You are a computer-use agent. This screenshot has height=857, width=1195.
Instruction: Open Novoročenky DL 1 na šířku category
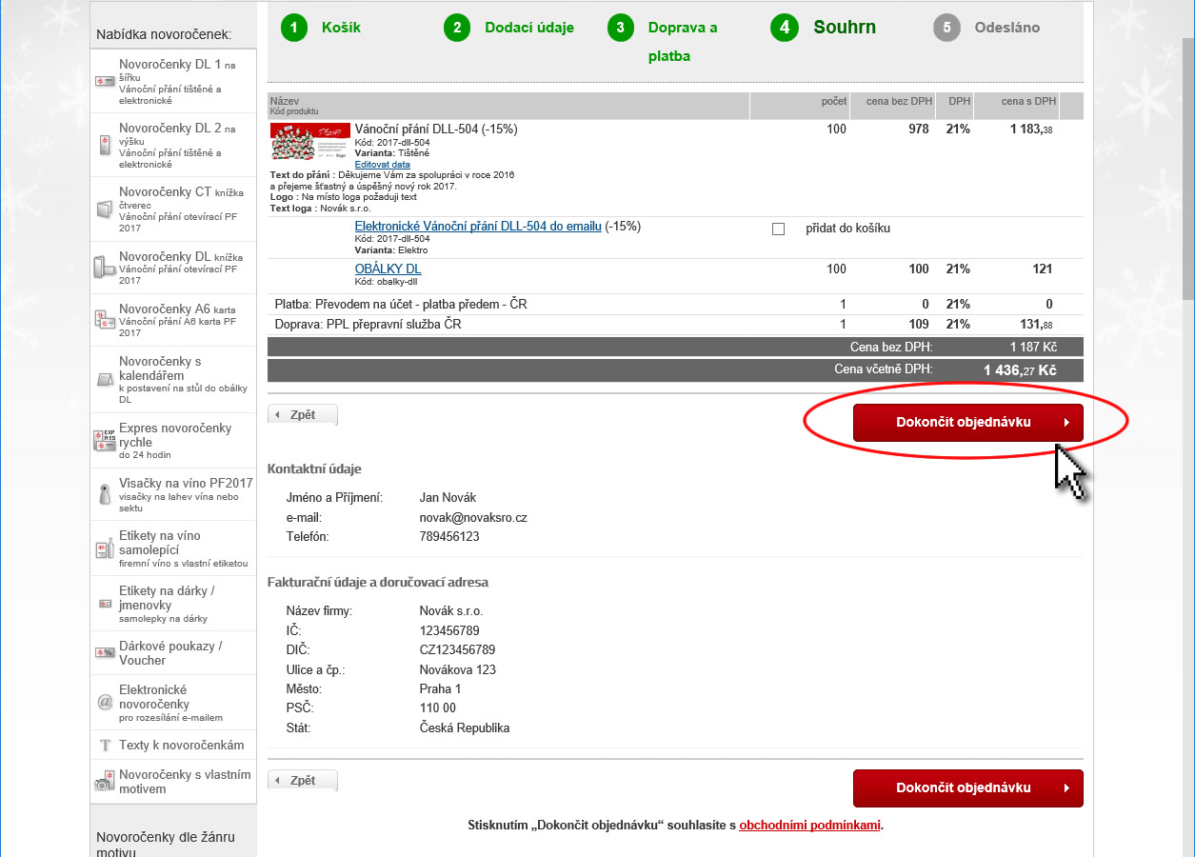coord(173,81)
